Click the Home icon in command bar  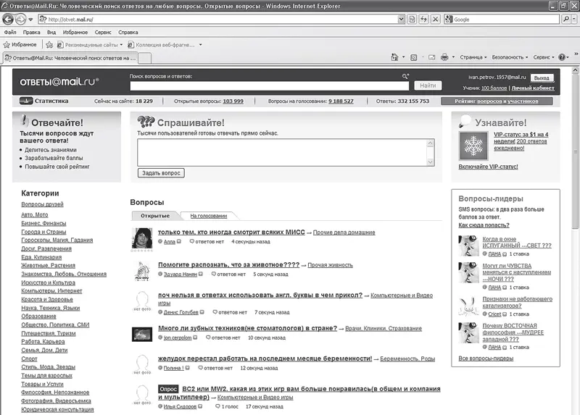[x=394, y=56]
